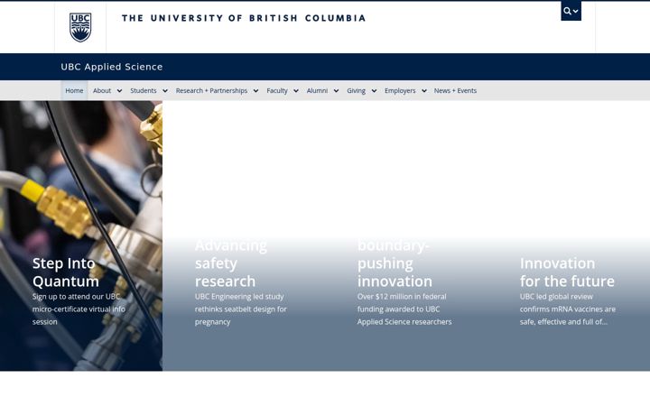Select the Home menu item
This screenshot has width=650, height=406.
pyautogui.click(x=74, y=90)
